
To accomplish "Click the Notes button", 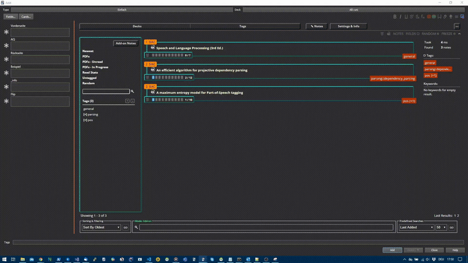I will [x=316, y=26].
